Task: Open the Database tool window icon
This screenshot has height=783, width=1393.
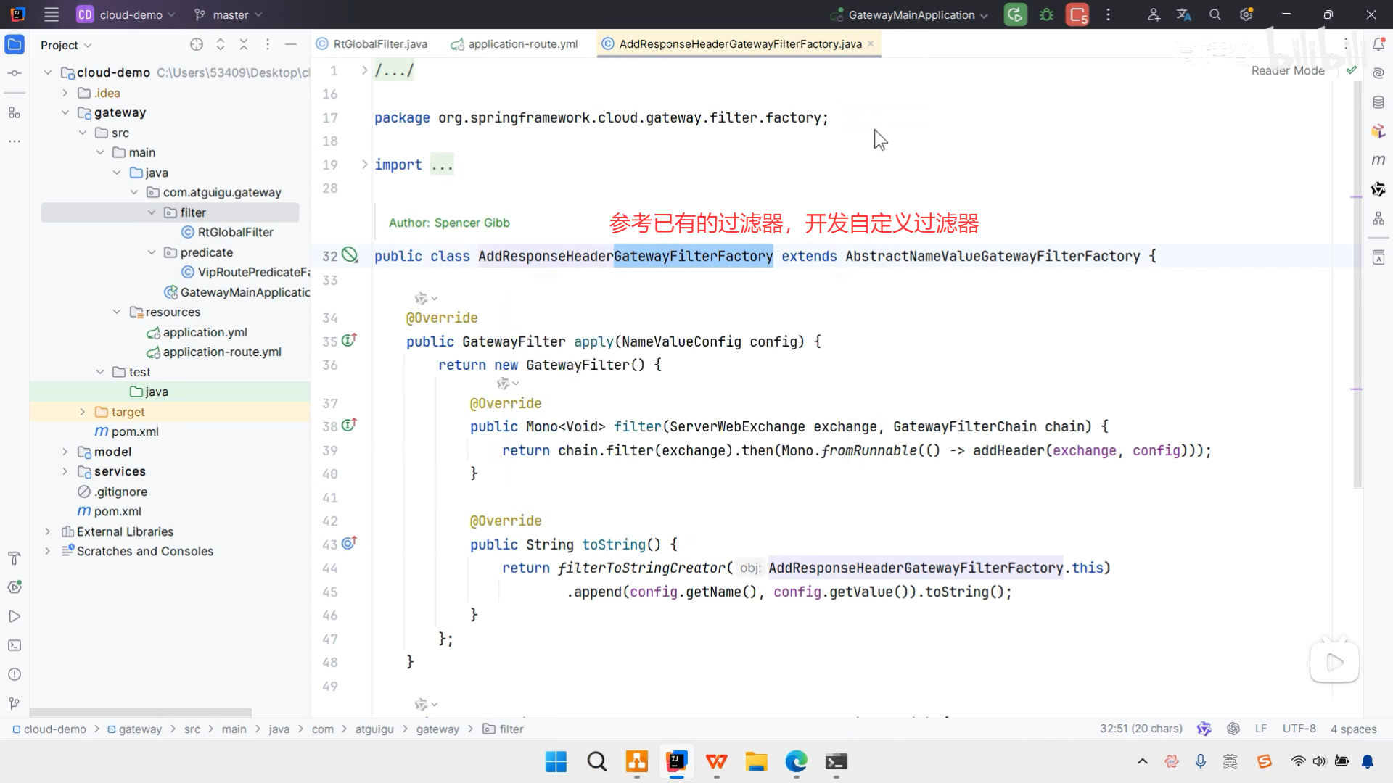Action: (x=1378, y=102)
